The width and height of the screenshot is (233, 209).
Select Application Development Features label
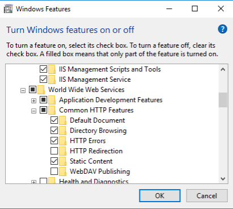click(x=111, y=100)
